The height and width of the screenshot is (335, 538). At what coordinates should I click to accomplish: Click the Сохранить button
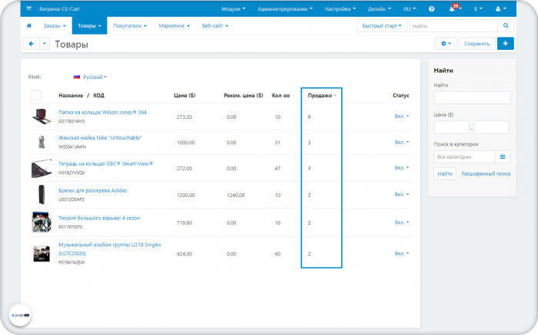click(x=477, y=44)
